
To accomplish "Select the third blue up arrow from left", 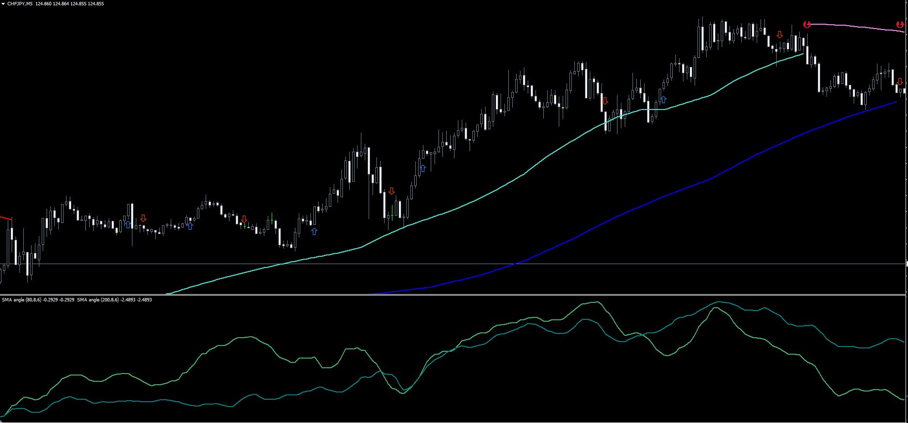I will click(x=314, y=232).
